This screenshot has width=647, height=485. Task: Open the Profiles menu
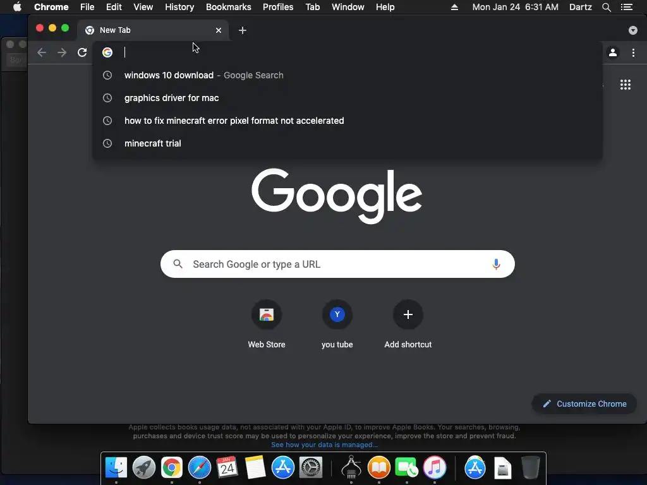click(278, 7)
